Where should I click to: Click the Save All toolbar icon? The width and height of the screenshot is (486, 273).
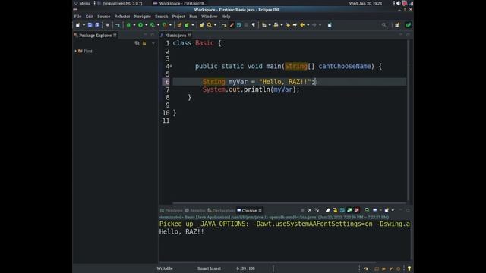97,25
